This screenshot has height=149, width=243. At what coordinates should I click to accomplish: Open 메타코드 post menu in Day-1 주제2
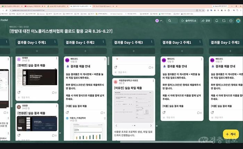(105, 59)
